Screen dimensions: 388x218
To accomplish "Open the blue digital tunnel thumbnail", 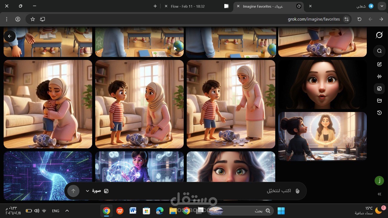I will pos(48,176).
